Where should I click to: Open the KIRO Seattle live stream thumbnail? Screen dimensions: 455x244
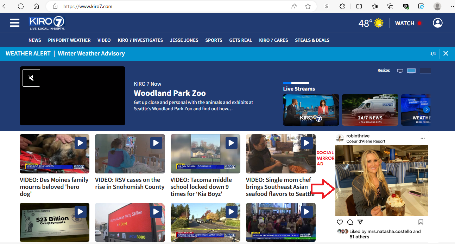(311, 110)
